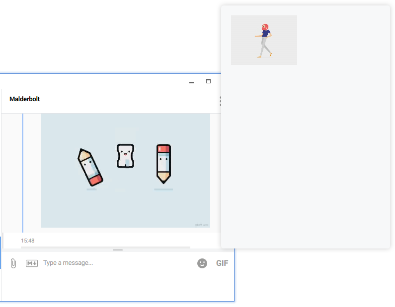Screen dimensions: 395x307
Task: Select the walking person GIF thumbnail
Action: click(x=264, y=40)
